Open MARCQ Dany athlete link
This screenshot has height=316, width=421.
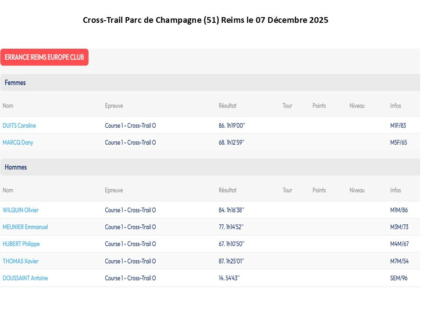(x=18, y=143)
